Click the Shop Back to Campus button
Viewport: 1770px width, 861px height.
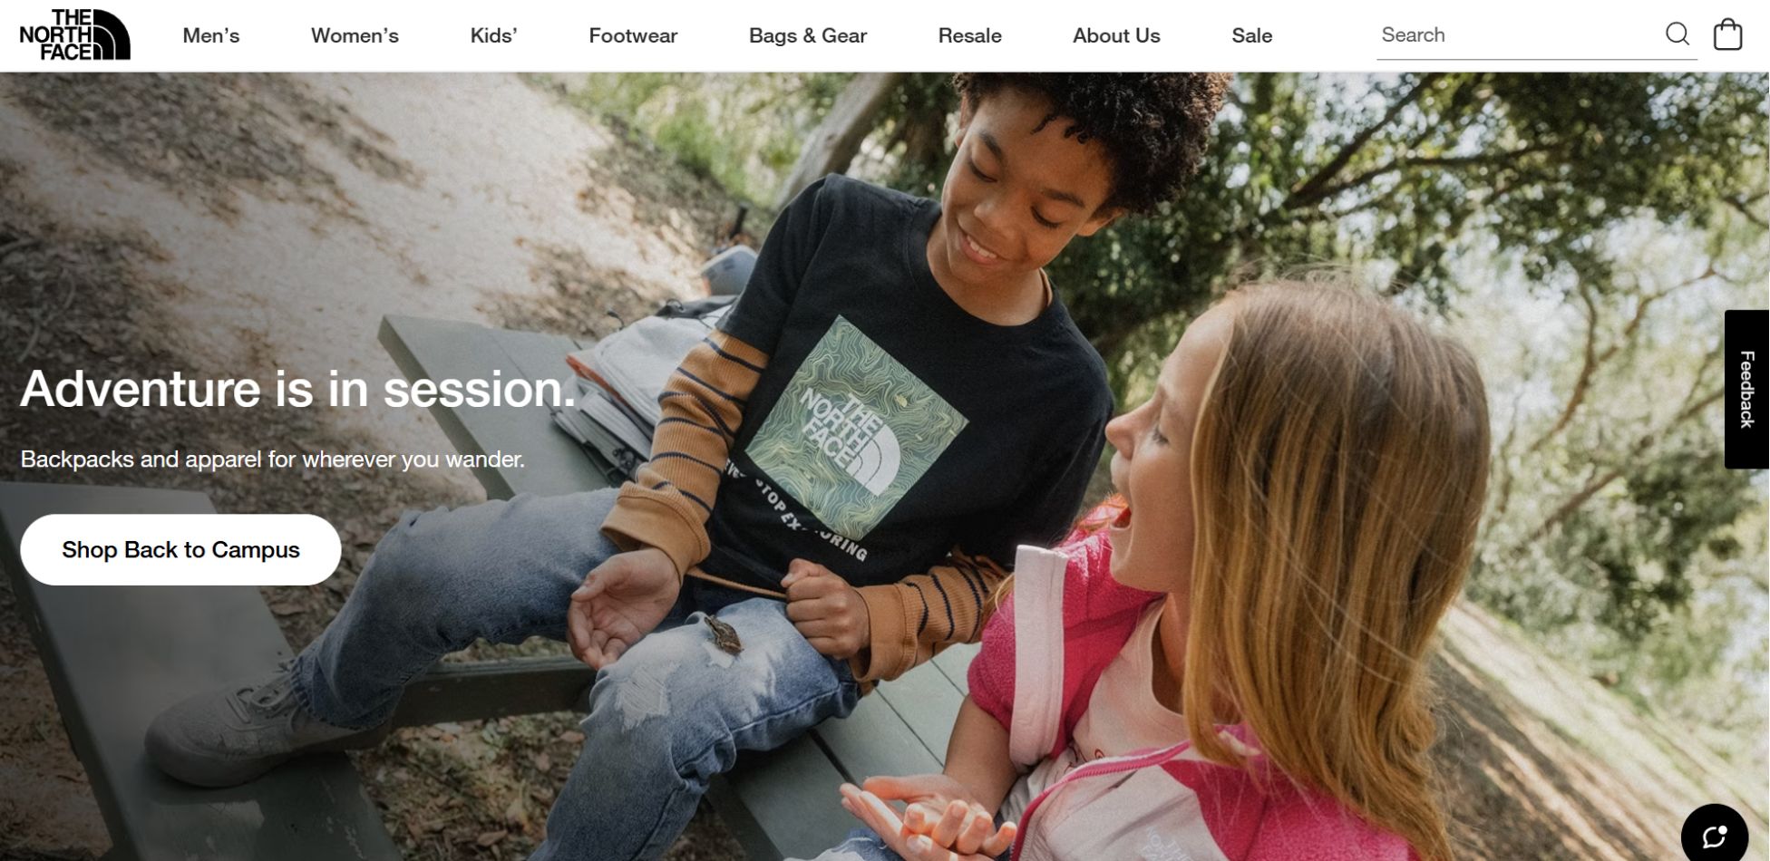[x=180, y=549]
